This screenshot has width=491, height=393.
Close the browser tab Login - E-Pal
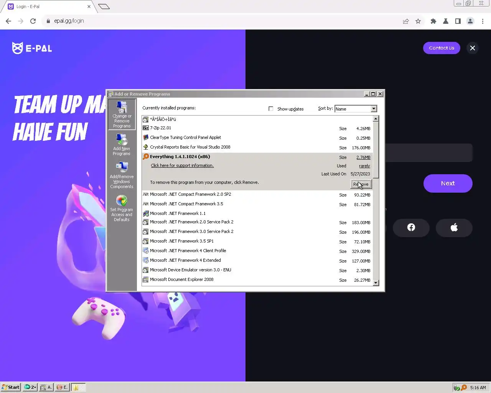89,7
